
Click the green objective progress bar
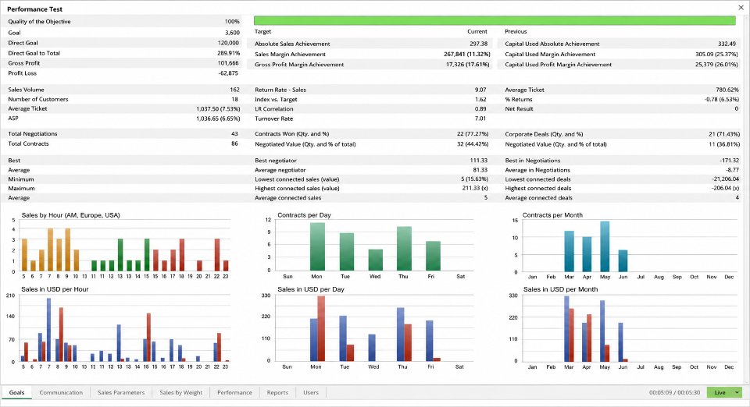coord(495,20)
